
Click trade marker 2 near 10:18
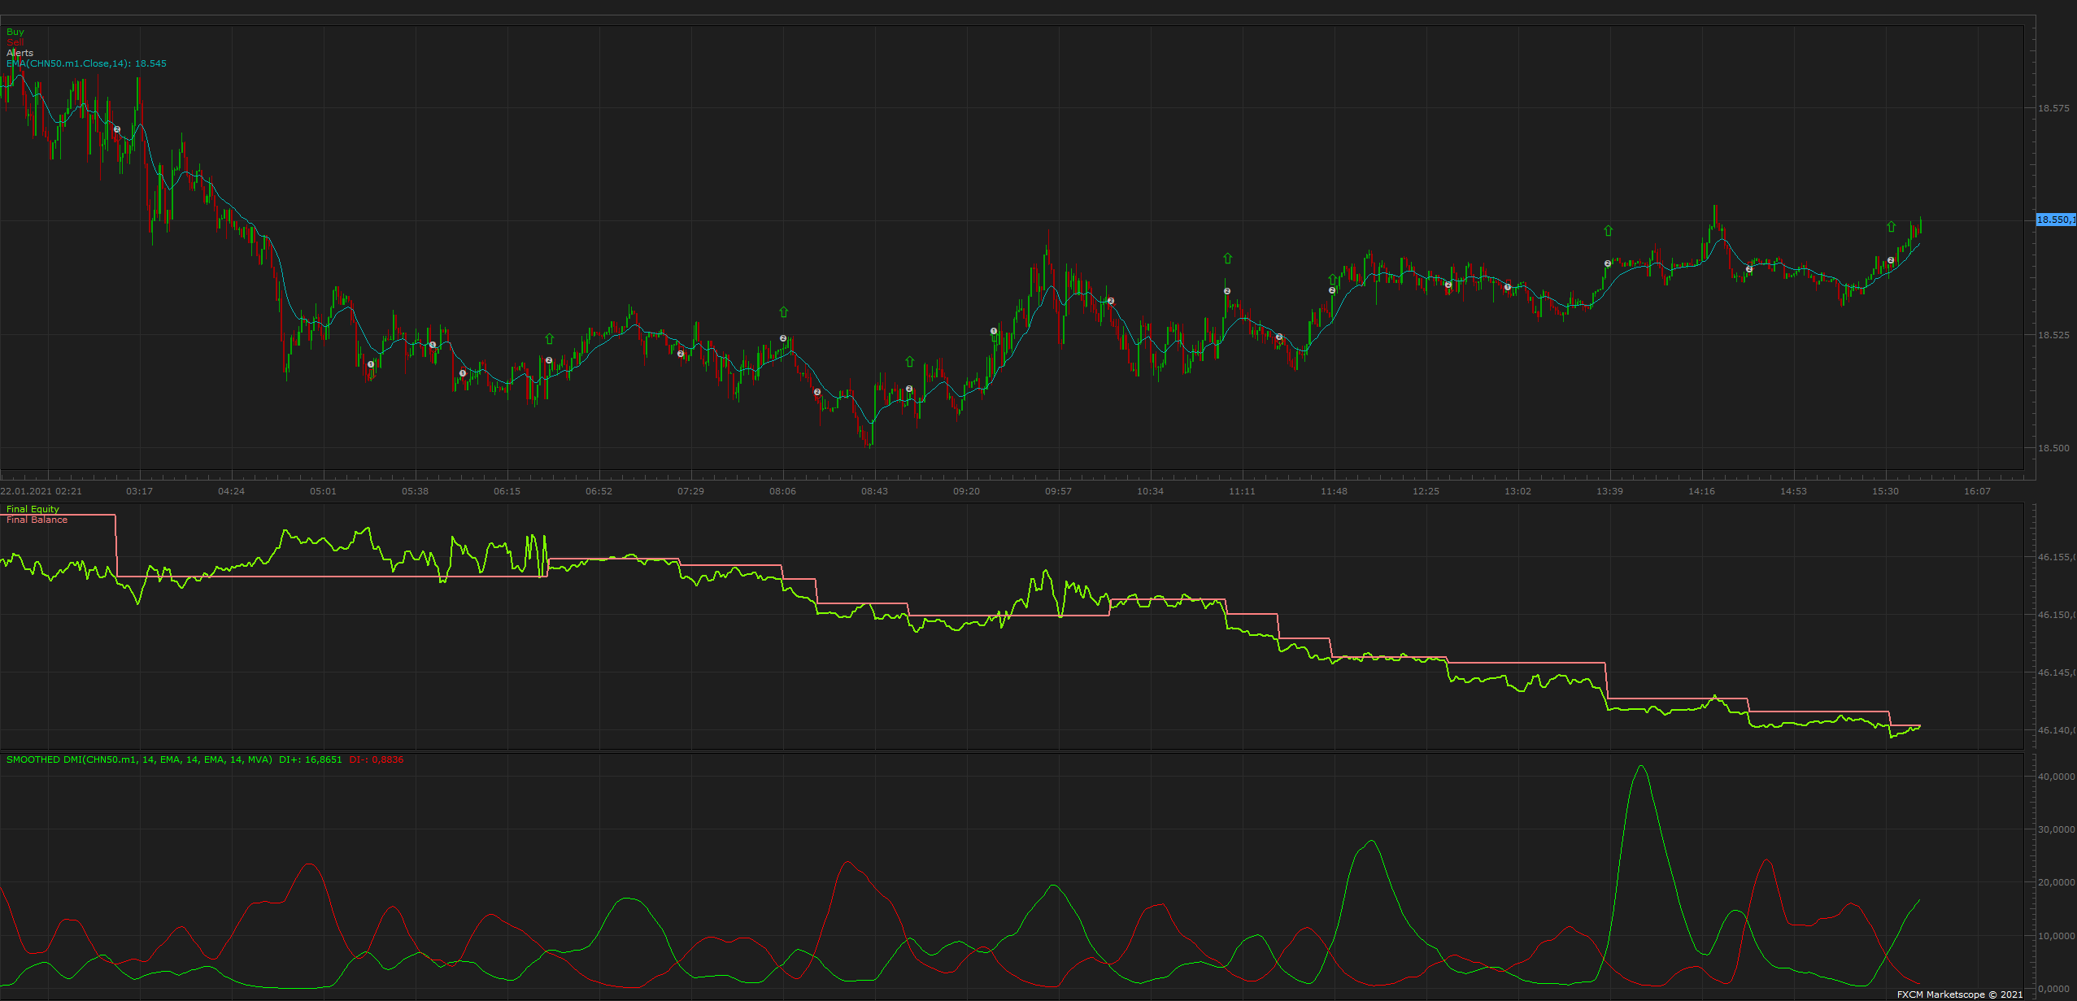click(x=1111, y=301)
